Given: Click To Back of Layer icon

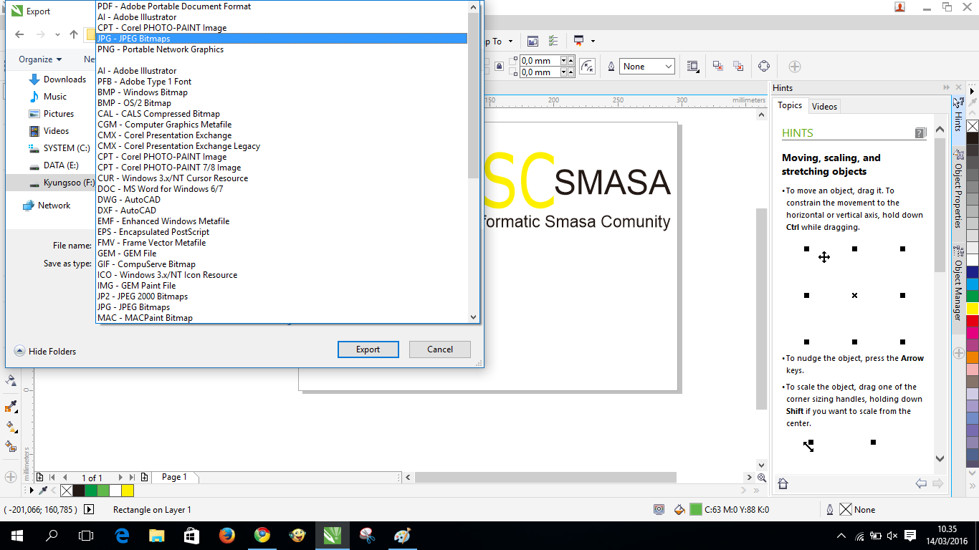Looking at the screenshot, I should click(x=738, y=67).
